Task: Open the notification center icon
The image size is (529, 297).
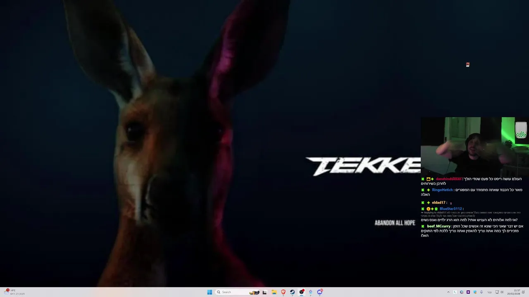Action: pyautogui.click(x=523, y=292)
